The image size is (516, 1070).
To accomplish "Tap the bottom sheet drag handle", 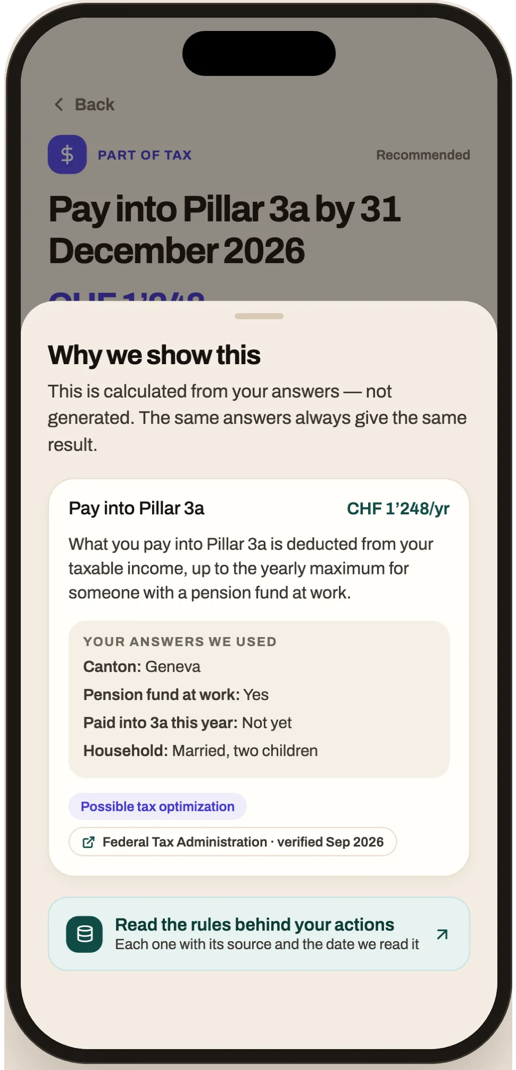I will pyautogui.click(x=259, y=316).
